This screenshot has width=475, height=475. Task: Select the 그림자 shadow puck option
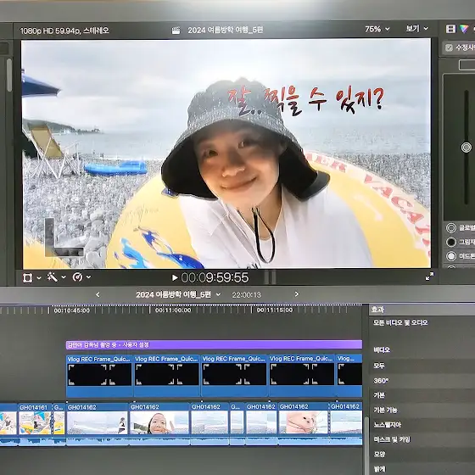click(x=451, y=242)
